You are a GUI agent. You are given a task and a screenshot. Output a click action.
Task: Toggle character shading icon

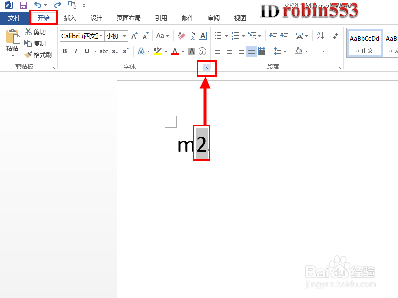[192, 51]
